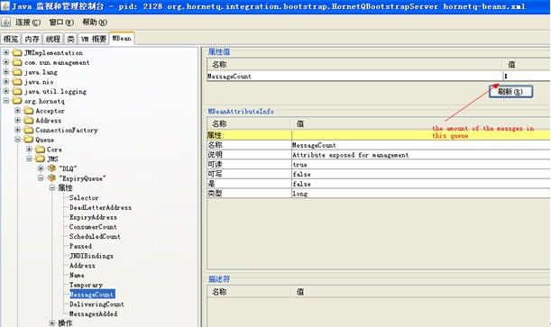
Task: Switch to the 线程 tab
Action: pos(53,39)
